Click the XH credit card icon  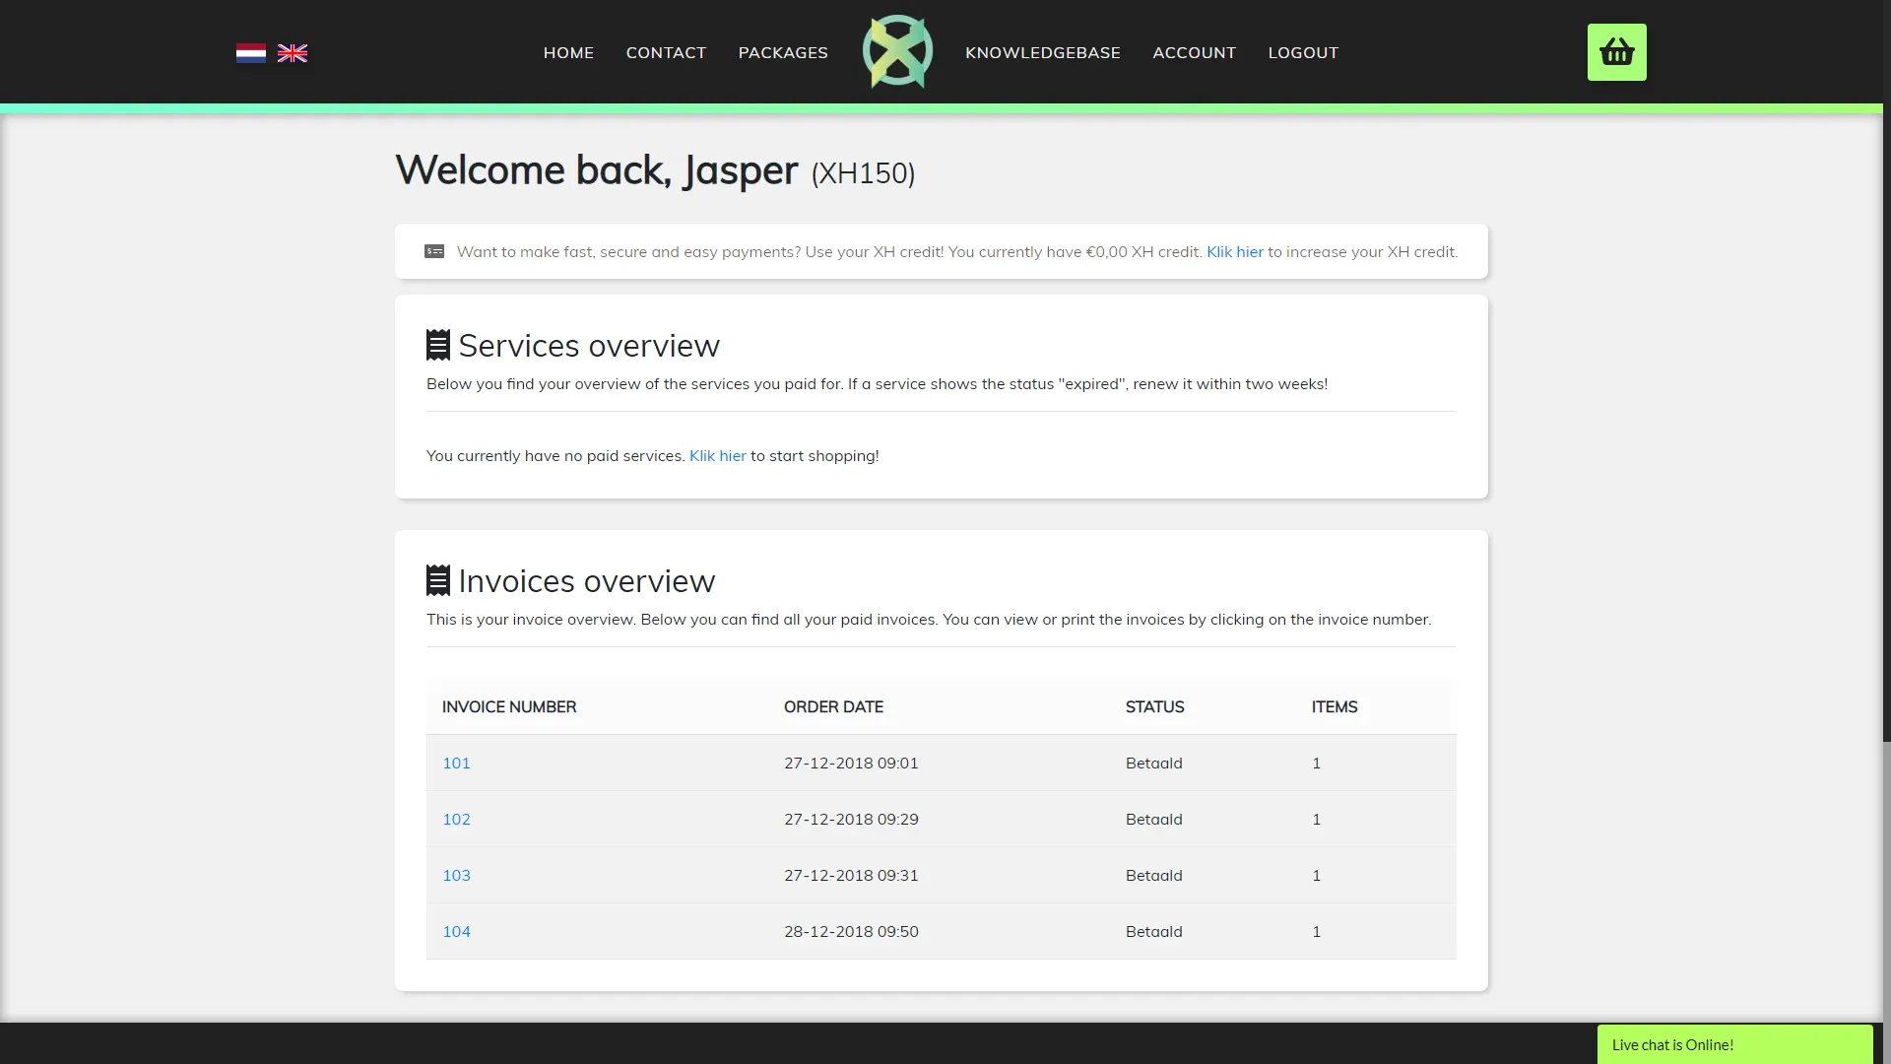coord(434,251)
